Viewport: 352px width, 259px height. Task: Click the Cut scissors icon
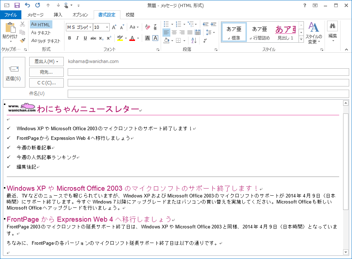click(x=22, y=24)
